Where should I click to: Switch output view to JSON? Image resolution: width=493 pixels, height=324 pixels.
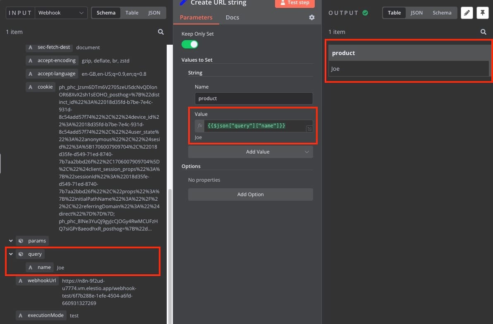click(x=416, y=13)
